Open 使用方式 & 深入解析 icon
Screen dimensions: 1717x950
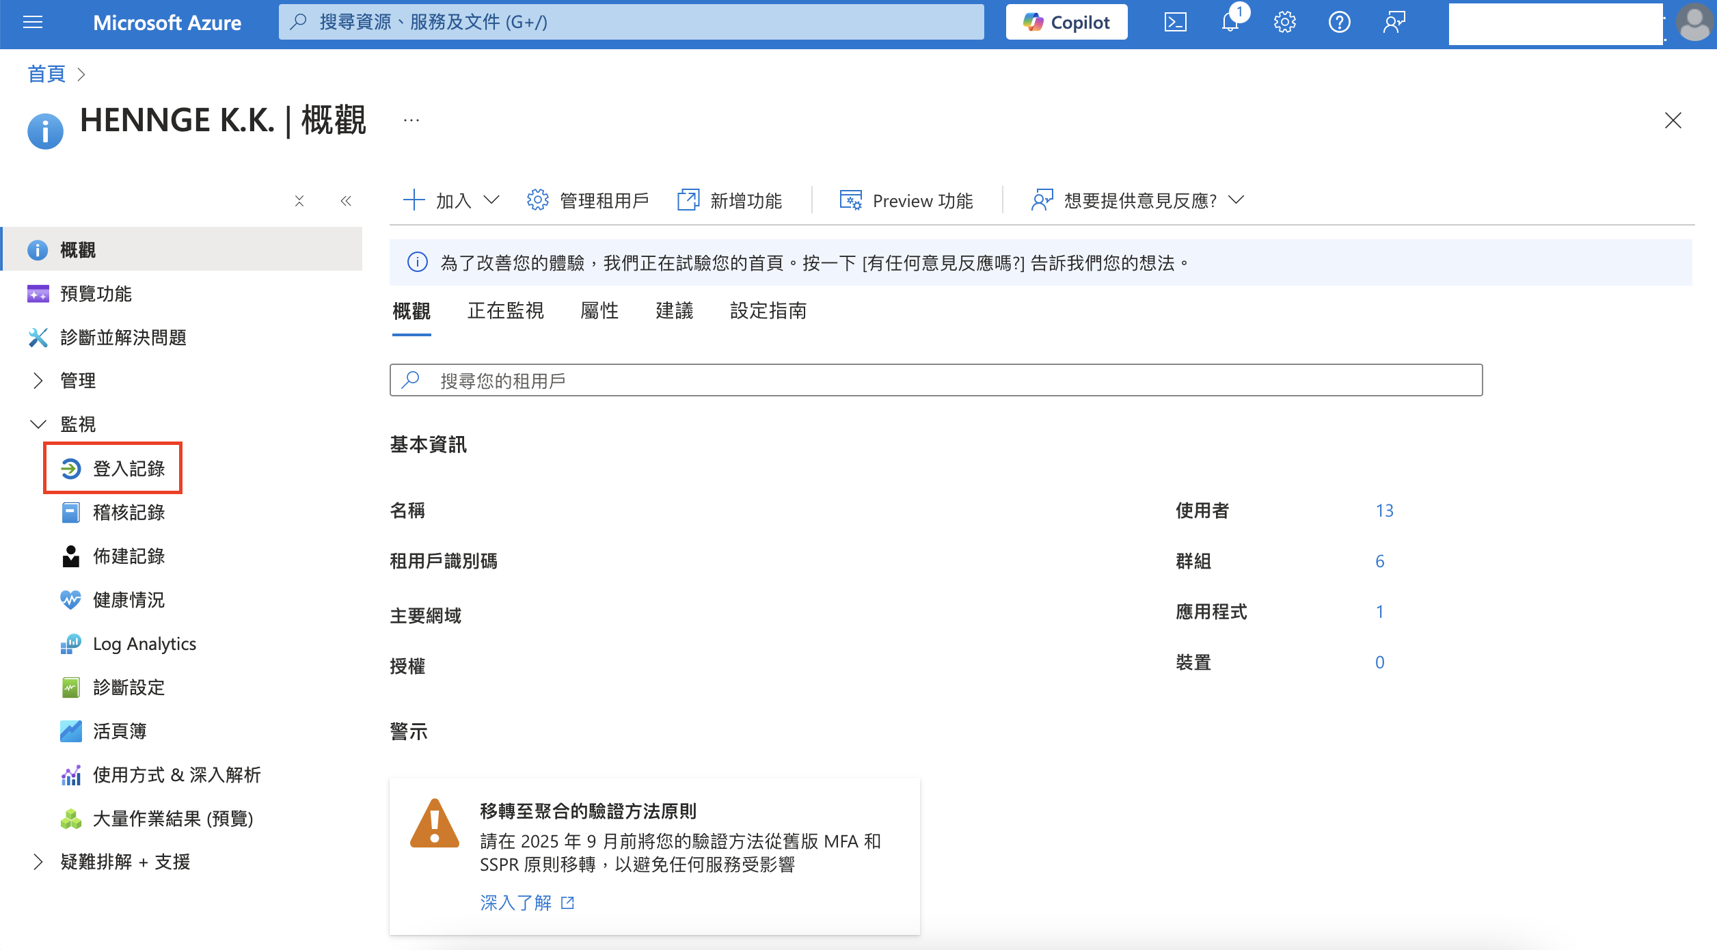(x=70, y=775)
